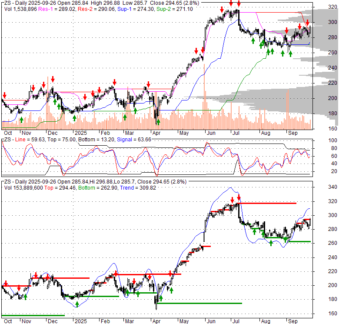Click the 80 level on the oscillator axis
Image resolution: width=339 pixels, height=324 pixels.
pos(334,148)
